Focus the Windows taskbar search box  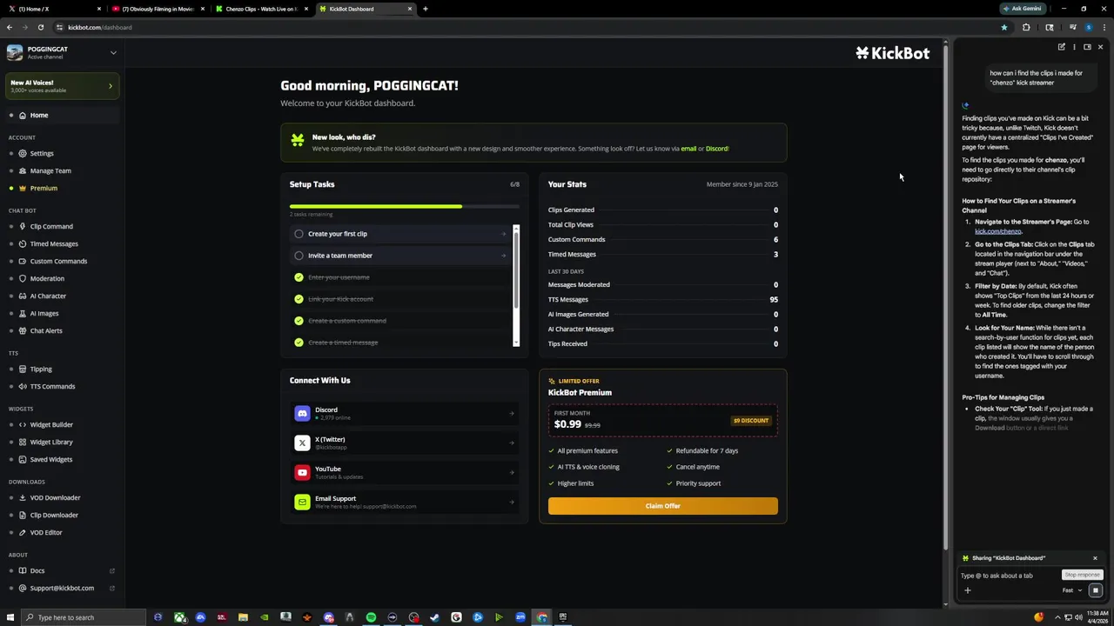(x=84, y=617)
